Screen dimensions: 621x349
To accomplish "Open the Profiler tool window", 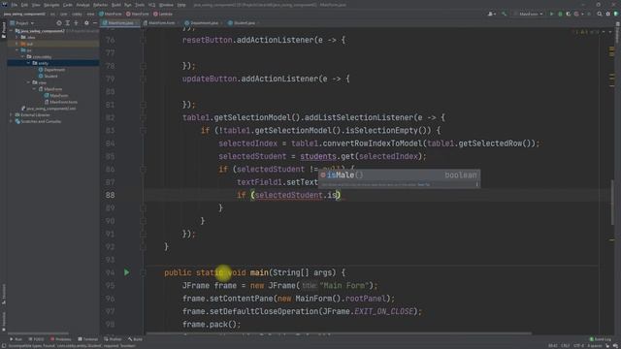I will tap(113, 339).
